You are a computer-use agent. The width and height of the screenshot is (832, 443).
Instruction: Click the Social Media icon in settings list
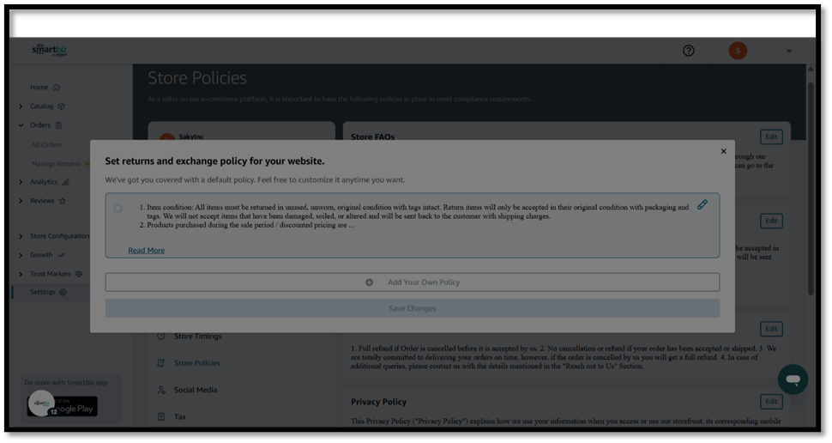click(161, 390)
